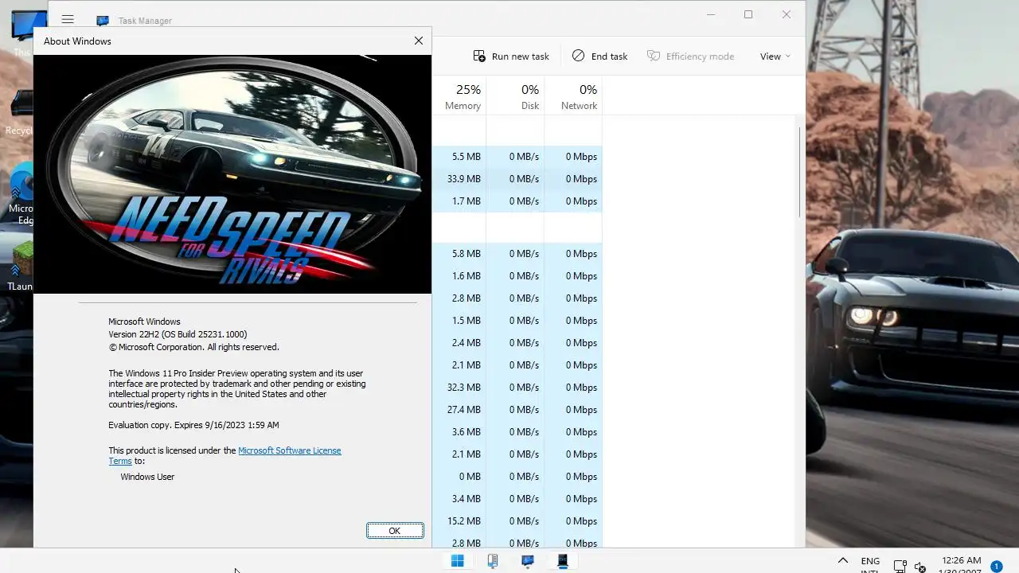
Task: Sort by the Memory column header
Action: point(463,96)
